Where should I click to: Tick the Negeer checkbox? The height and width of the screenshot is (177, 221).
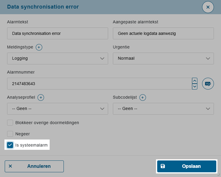(x=10, y=134)
